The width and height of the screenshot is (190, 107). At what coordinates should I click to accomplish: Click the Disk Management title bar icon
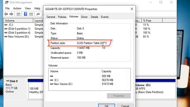pyautogui.click(x=7, y=2)
